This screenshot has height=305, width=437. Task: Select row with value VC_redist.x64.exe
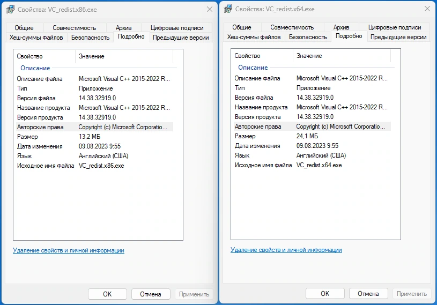click(312, 165)
